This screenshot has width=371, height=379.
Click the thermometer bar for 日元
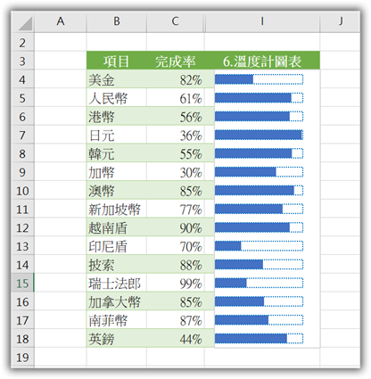(x=259, y=135)
